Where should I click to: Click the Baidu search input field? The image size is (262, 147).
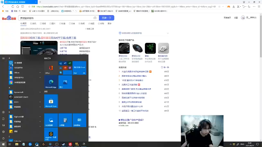tap(56, 18)
